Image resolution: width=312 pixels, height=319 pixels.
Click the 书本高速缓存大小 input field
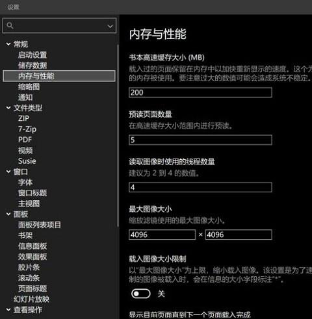(x=200, y=93)
